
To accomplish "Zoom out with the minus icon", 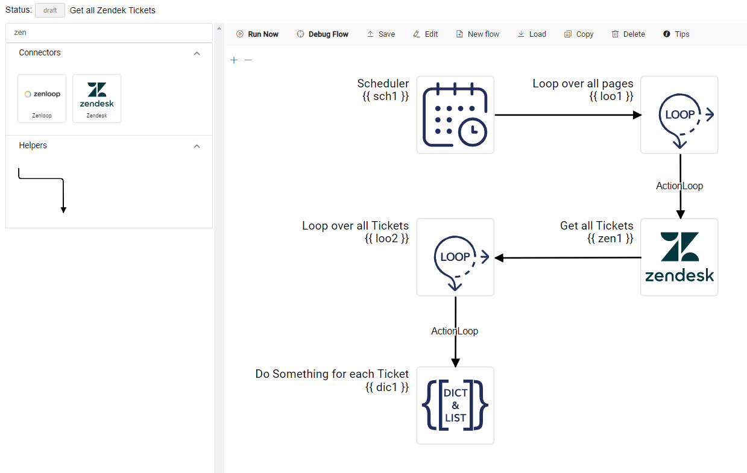I will point(248,60).
